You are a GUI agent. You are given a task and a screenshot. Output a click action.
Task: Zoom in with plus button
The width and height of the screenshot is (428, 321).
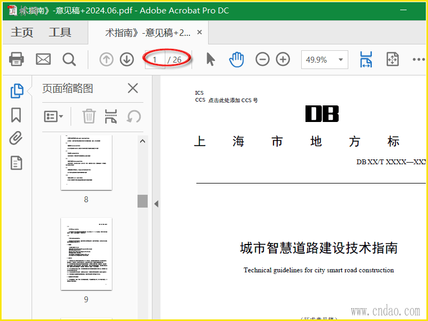(x=283, y=59)
